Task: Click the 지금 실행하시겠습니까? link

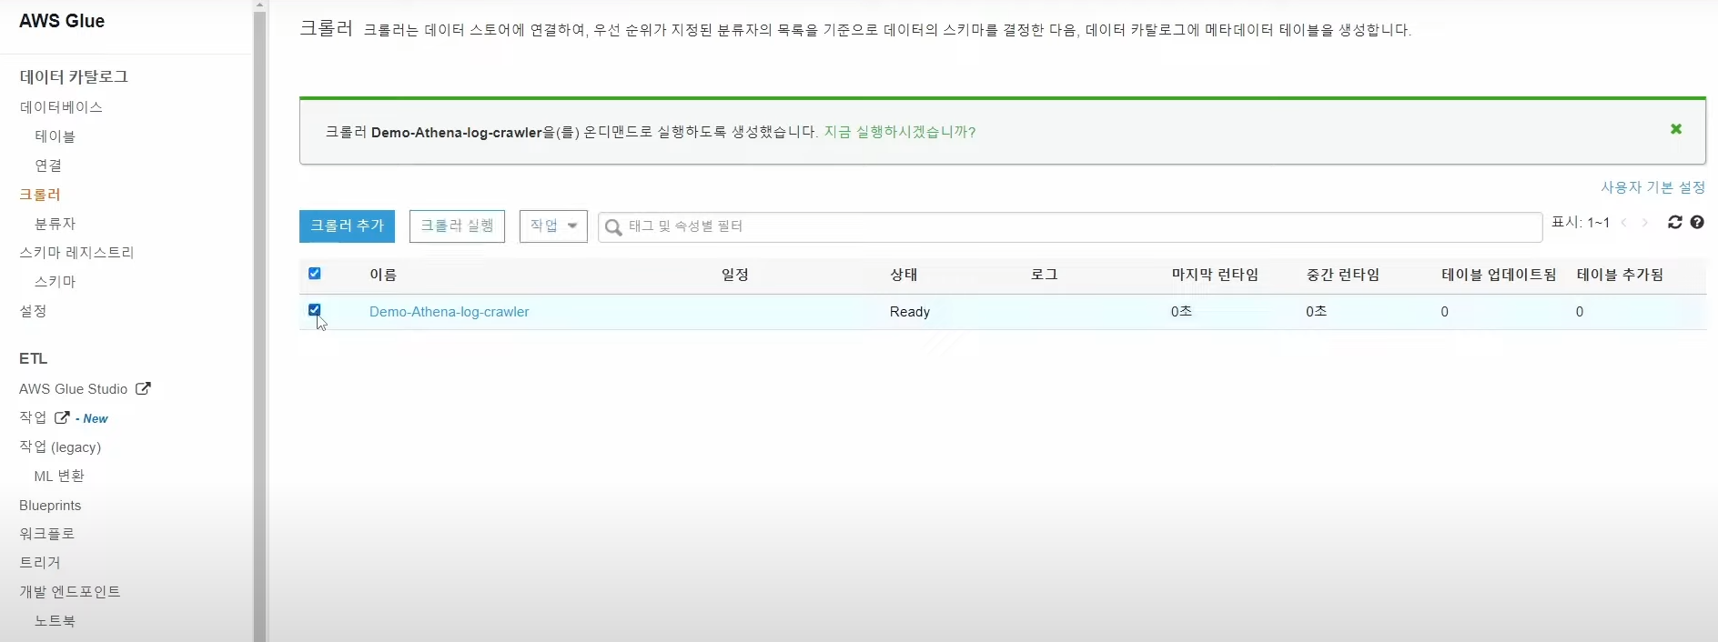Action: pos(899,132)
